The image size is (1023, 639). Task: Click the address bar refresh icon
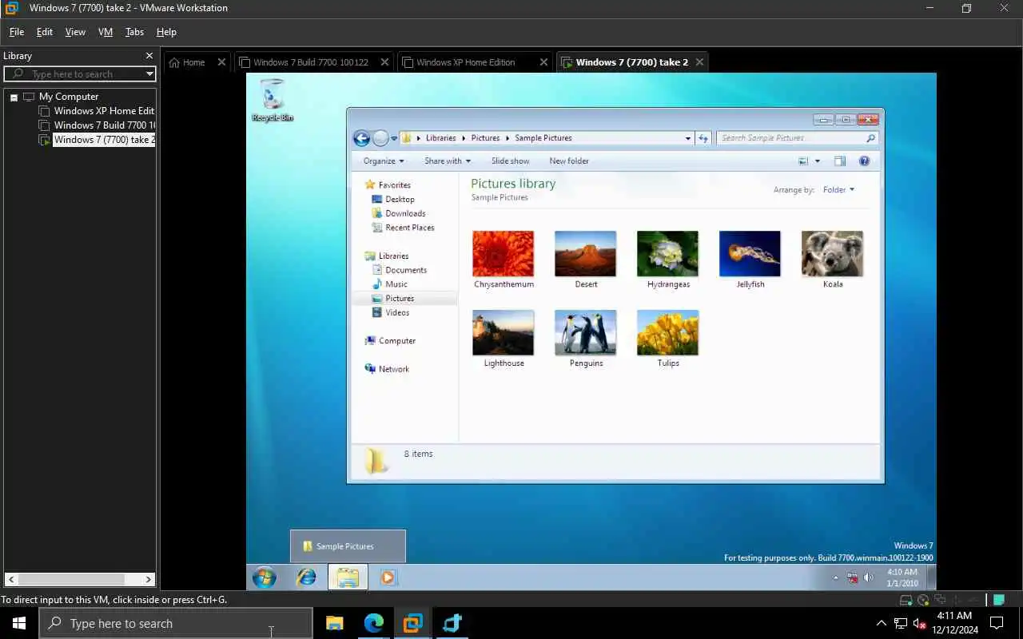click(x=703, y=138)
